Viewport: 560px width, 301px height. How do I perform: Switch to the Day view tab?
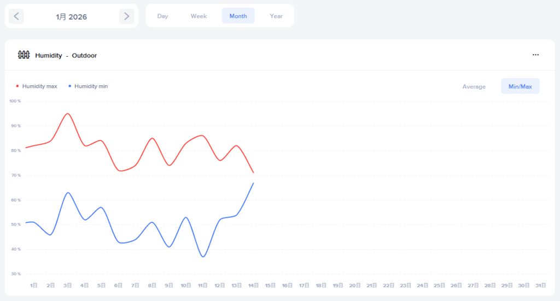click(x=162, y=16)
